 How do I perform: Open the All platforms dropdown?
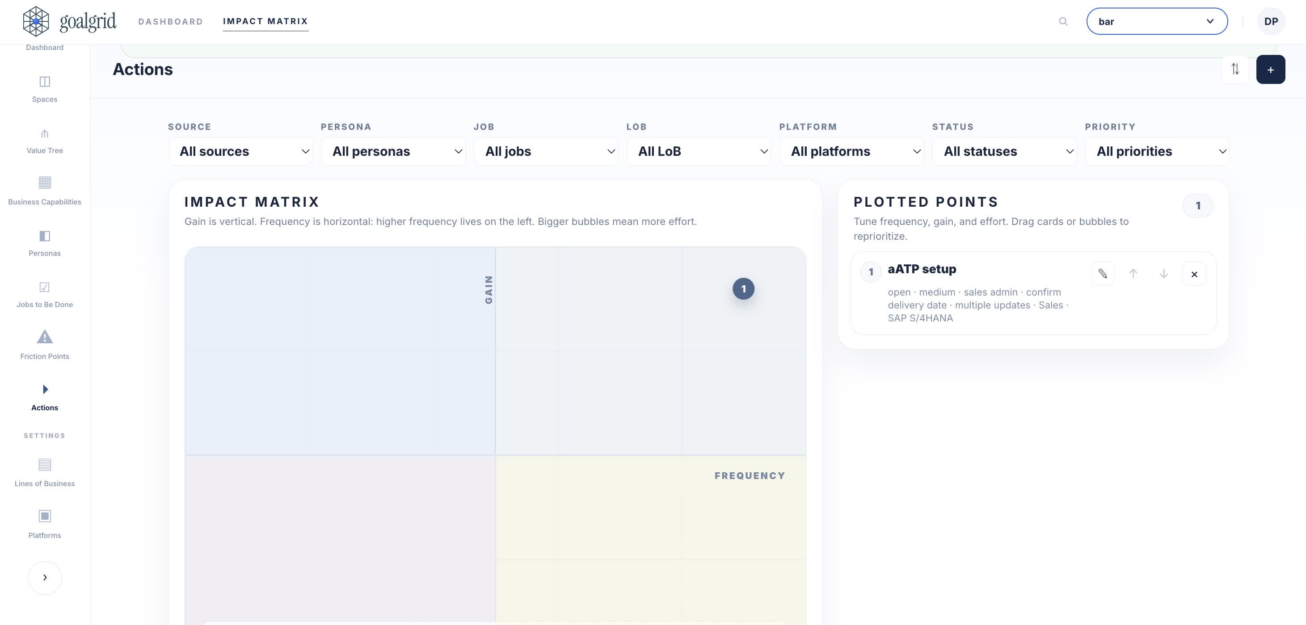(x=852, y=151)
